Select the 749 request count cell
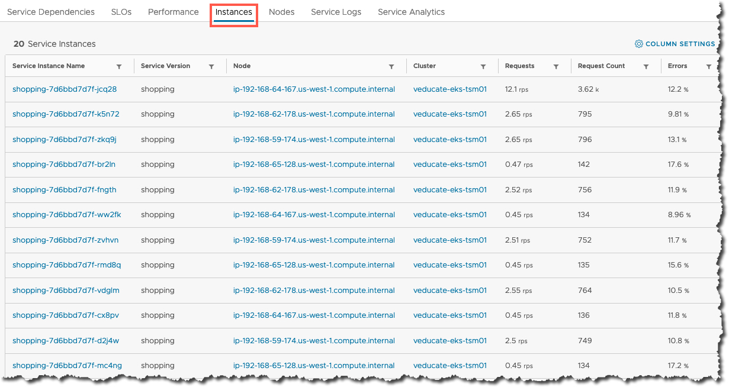 585,341
